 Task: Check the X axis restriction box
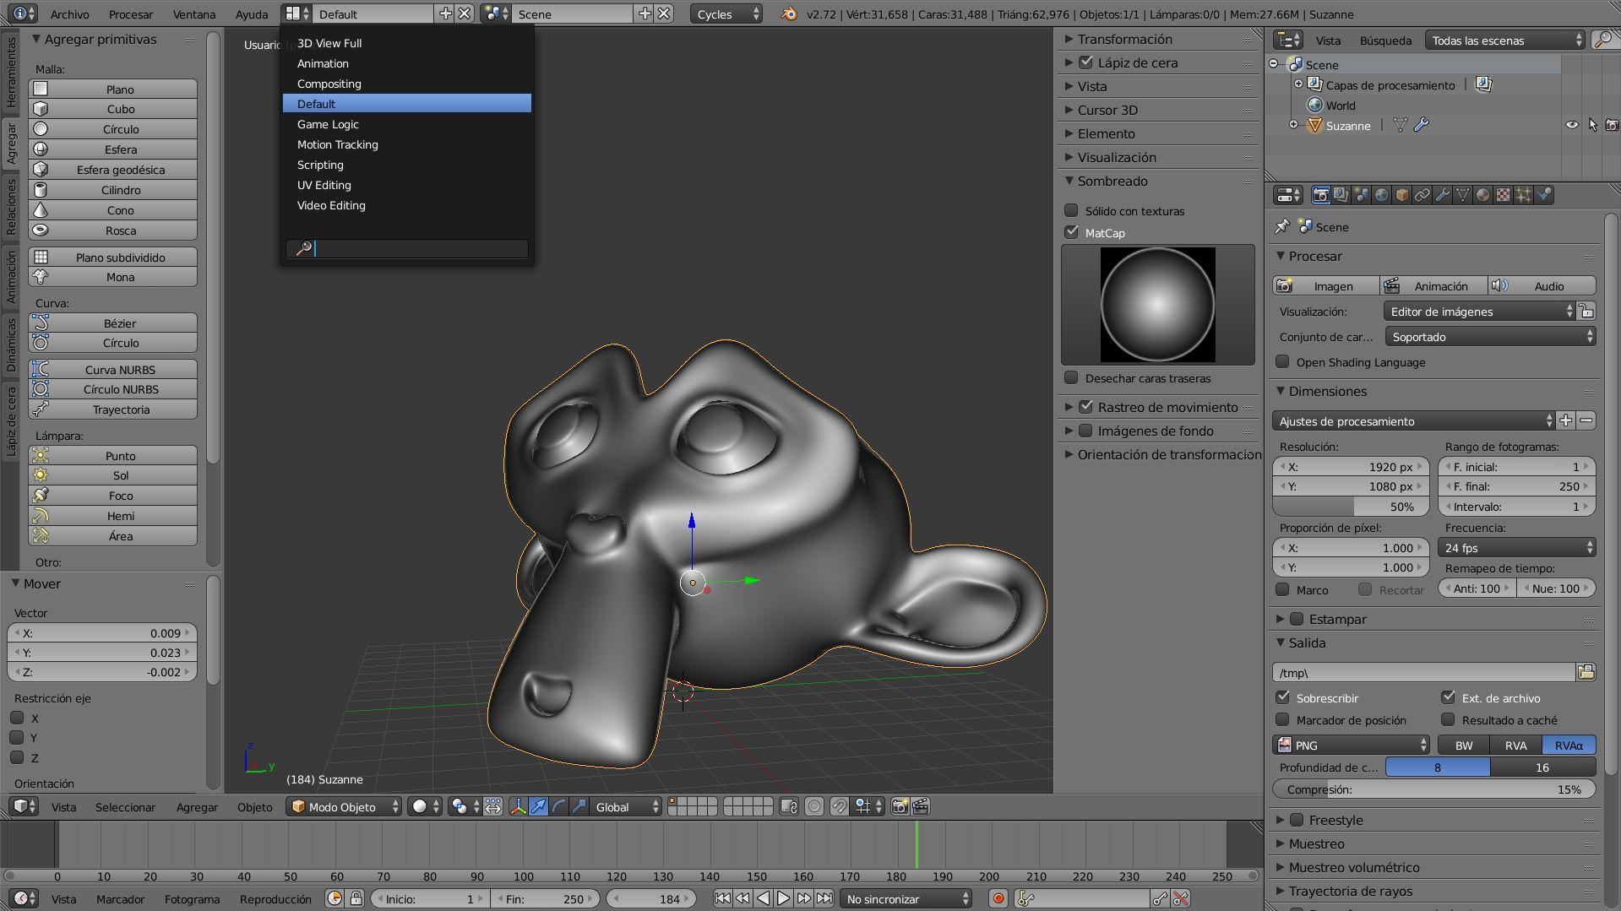(x=17, y=718)
